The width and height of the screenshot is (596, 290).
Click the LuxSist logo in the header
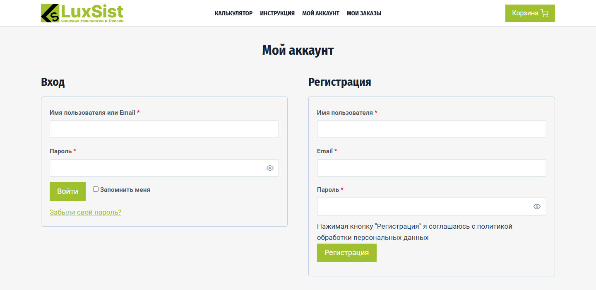click(82, 13)
